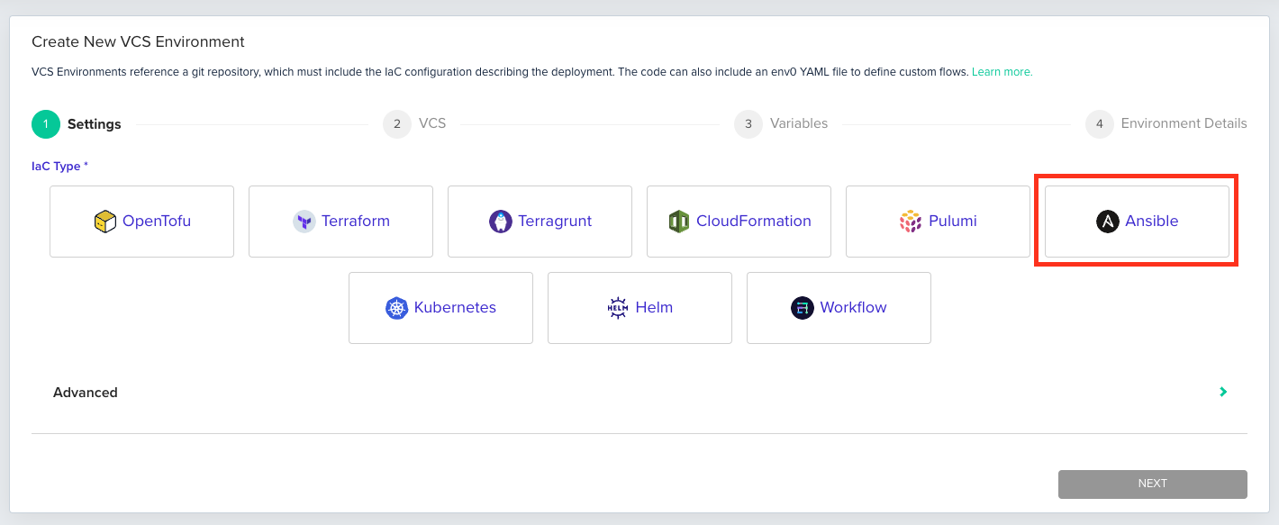Click the Ansible logo icon
Screen dimensions: 1279x525
click(x=1108, y=222)
